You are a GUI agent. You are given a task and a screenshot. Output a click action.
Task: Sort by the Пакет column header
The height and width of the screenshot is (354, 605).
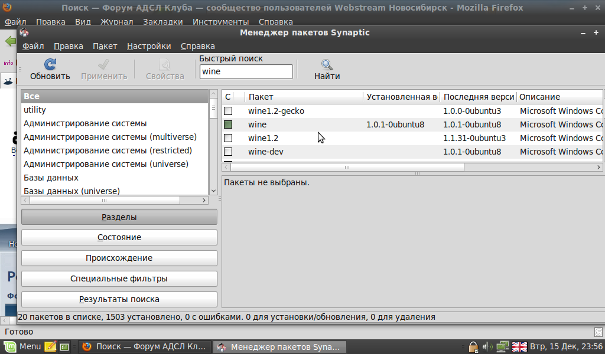point(304,97)
